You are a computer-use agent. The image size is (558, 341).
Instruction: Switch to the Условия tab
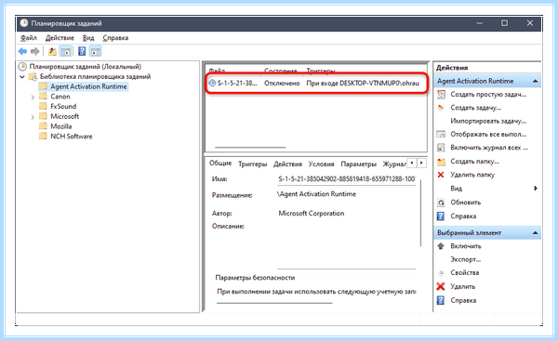(321, 164)
